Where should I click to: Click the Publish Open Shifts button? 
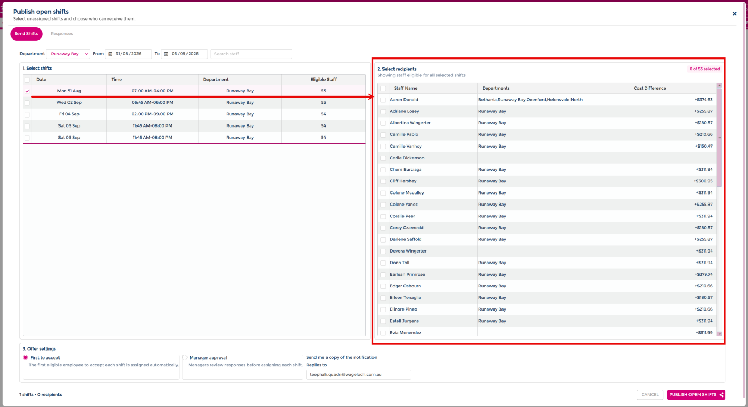[696, 395]
